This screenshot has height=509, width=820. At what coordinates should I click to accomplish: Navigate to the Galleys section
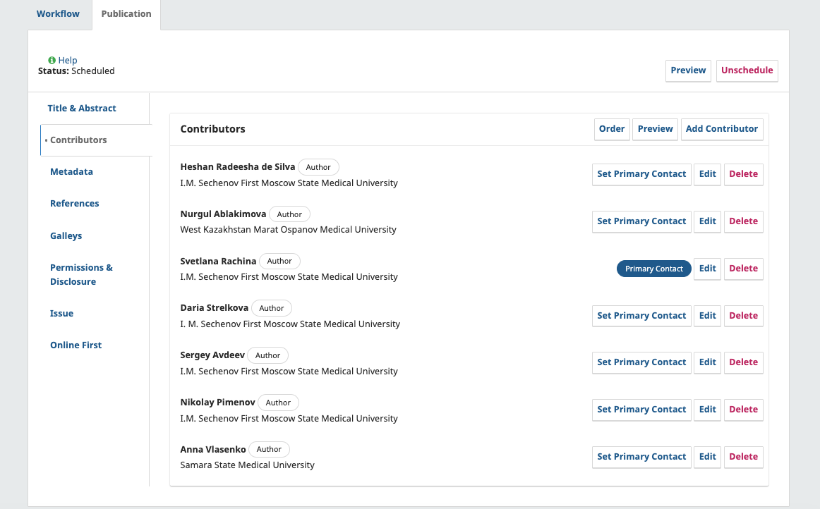[x=66, y=236]
